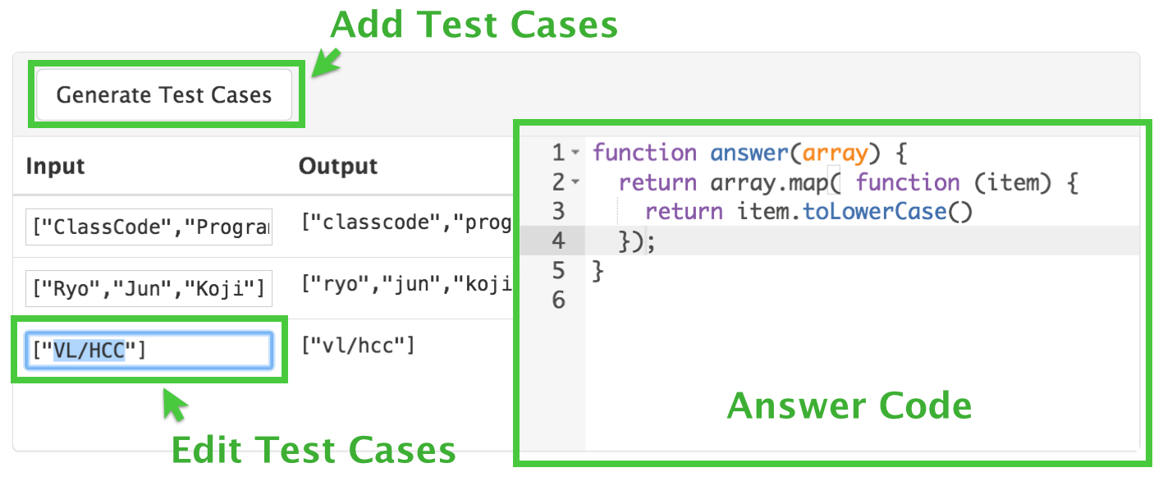Image resolution: width=1163 pixels, height=486 pixels.
Task: Focus the ["Ryo","Jun","Koji"] input field
Action: pyautogui.click(x=149, y=288)
